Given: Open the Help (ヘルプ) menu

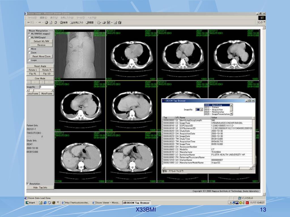Looking at the screenshot, I should 92,18.
